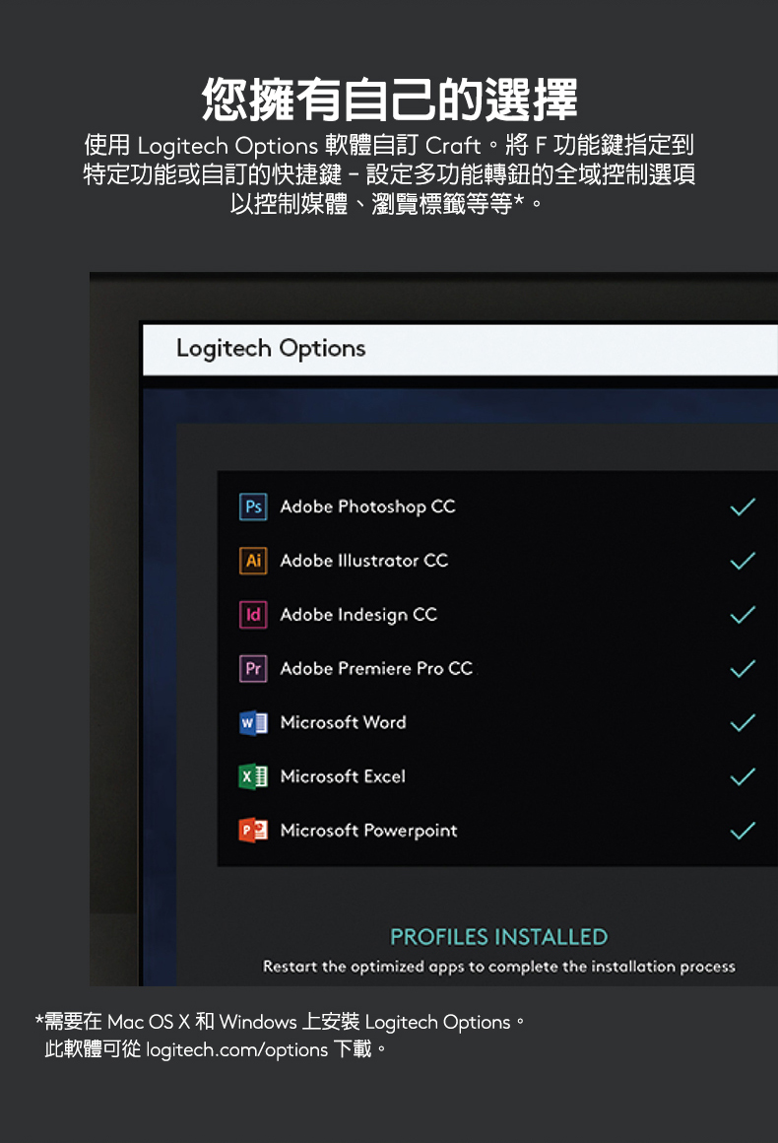
Task: Click the Microsoft Powerpoint icon
Action: [x=253, y=831]
